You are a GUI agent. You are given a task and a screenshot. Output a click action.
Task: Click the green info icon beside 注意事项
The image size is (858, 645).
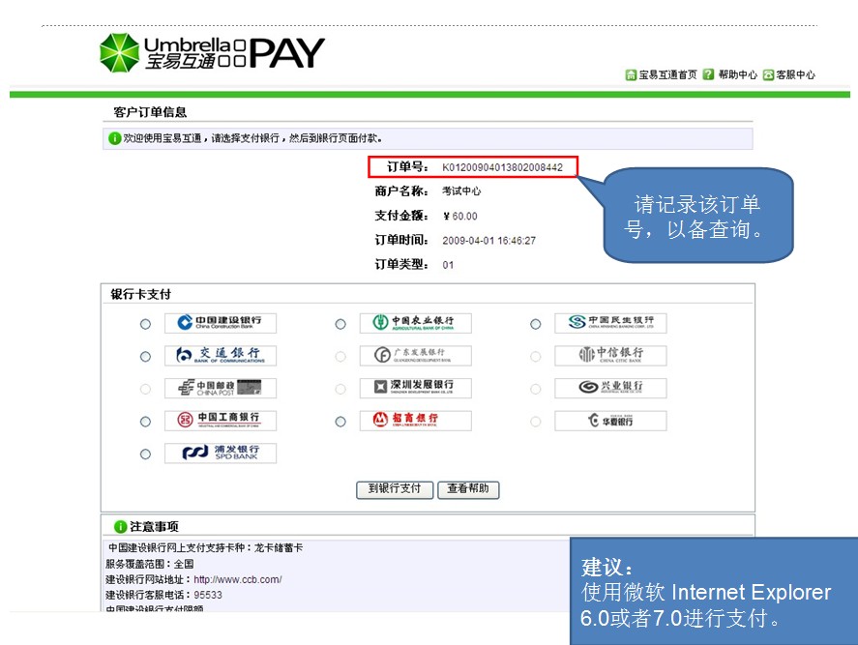[121, 524]
